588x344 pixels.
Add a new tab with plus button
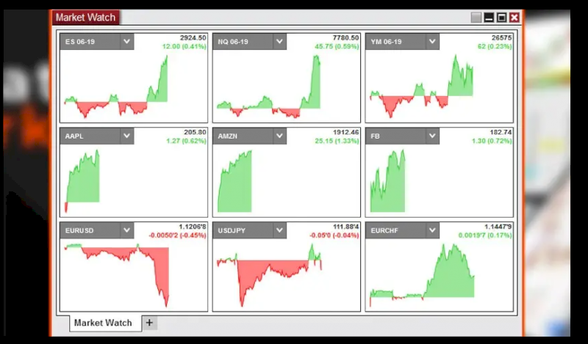pos(149,323)
